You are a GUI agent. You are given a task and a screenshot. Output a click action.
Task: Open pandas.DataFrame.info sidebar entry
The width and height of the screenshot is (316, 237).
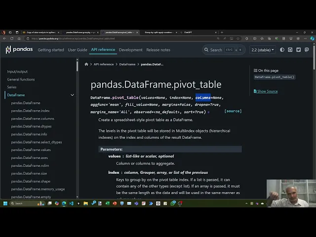click(x=29, y=134)
